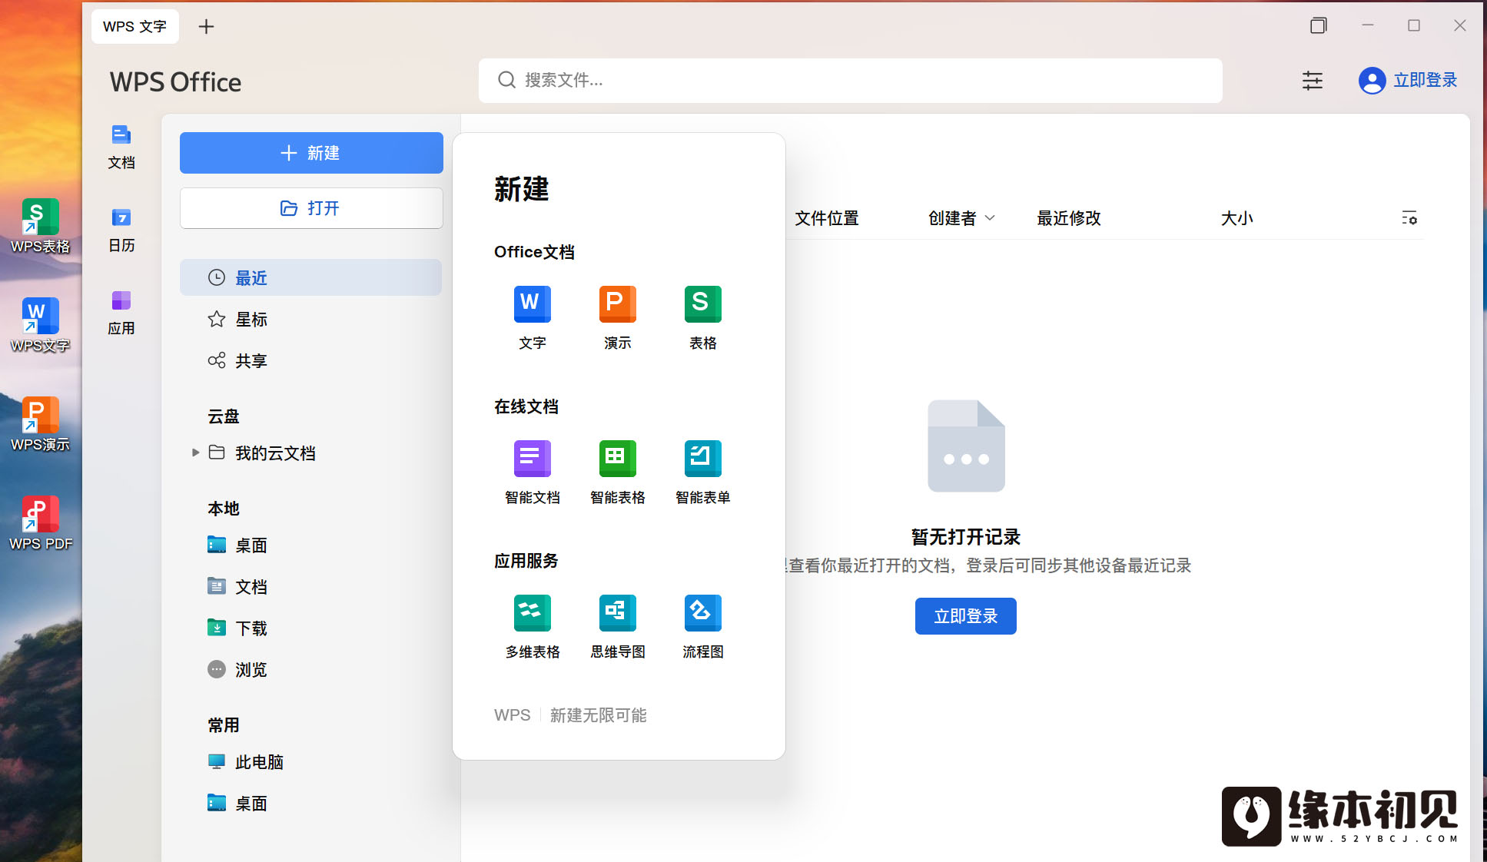
Task: Click the 搜索文件 search field
Action: pyautogui.click(x=849, y=81)
